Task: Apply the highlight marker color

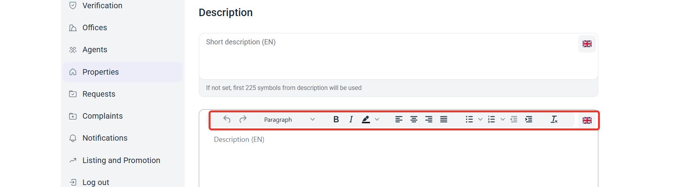Action: coord(366,119)
